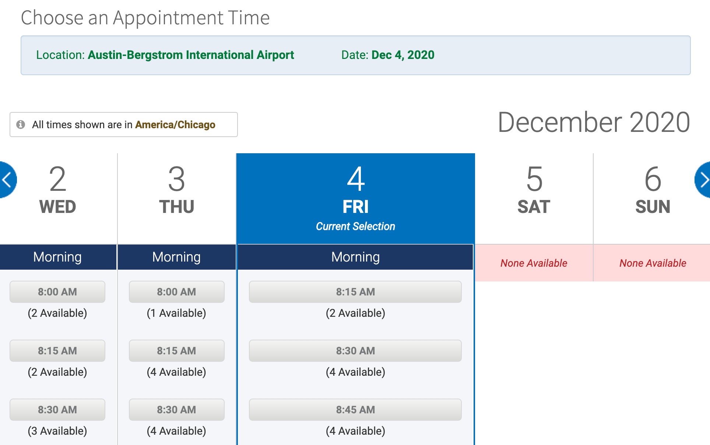Click Friday's Morning section header
This screenshot has height=445, width=710.
click(x=355, y=257)
